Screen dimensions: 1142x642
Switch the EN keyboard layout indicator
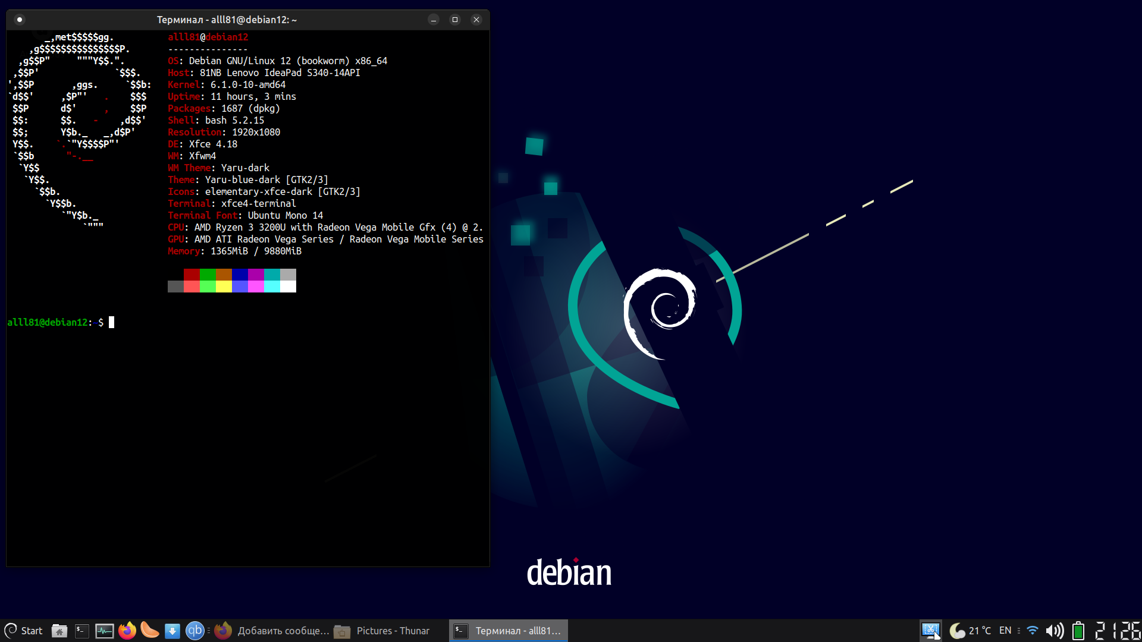click(x=1005, y=631)
